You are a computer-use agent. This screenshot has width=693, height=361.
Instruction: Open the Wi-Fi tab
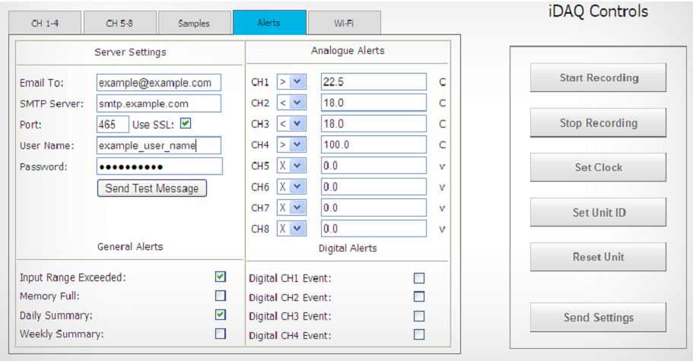coord(344,23)
